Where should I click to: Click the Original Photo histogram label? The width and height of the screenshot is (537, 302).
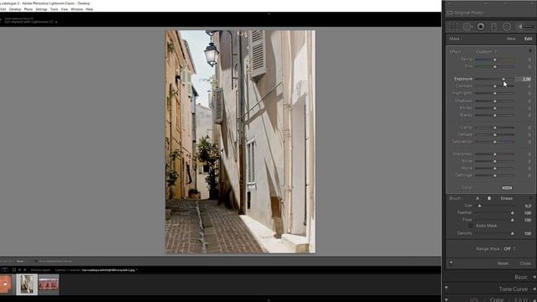(468, 13)
